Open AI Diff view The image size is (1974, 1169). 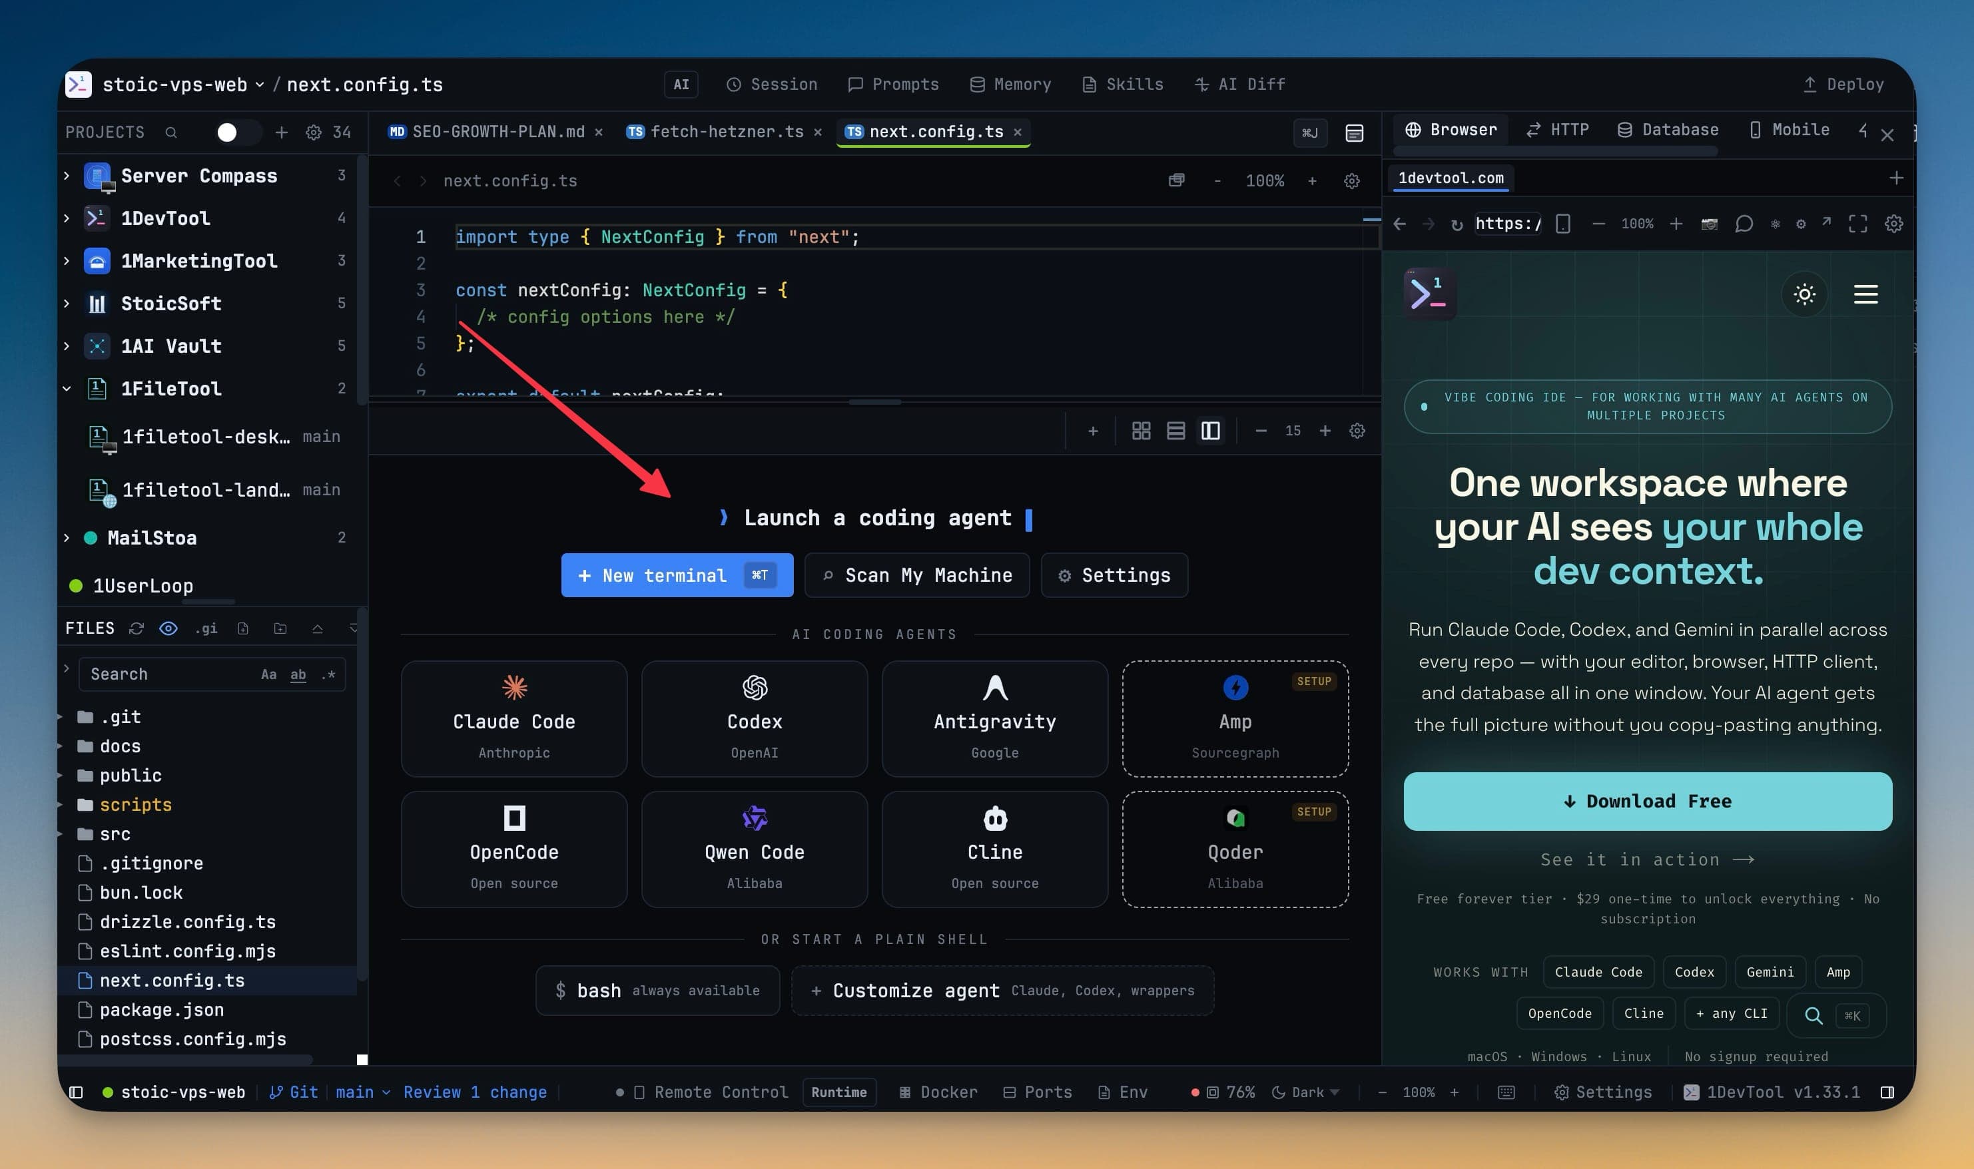pyautogui.click(x=1240, y=85)
